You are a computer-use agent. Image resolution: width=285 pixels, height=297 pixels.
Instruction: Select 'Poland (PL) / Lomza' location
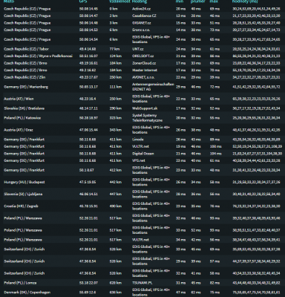click(x=20, y=283)
